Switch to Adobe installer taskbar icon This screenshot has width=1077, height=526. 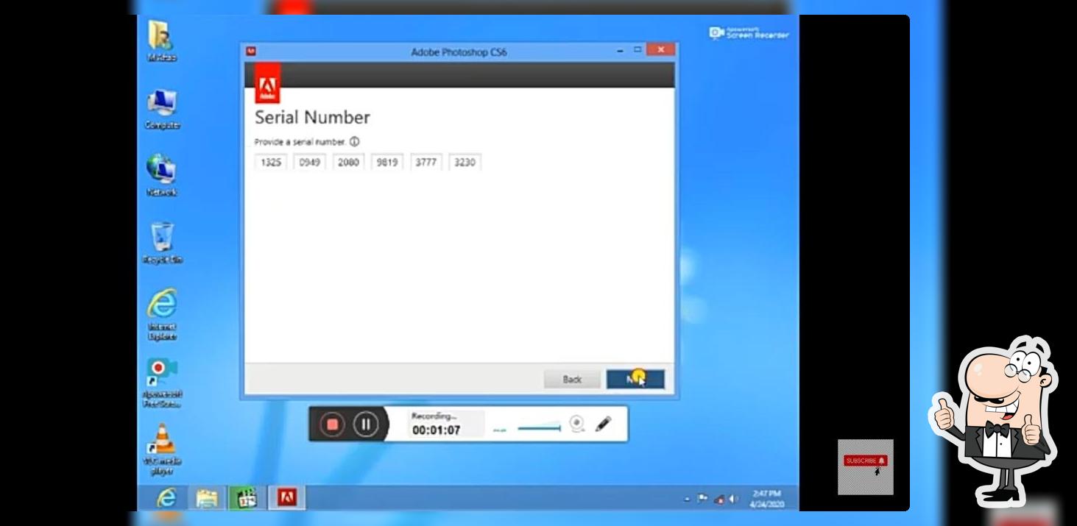tap(286, 498)
